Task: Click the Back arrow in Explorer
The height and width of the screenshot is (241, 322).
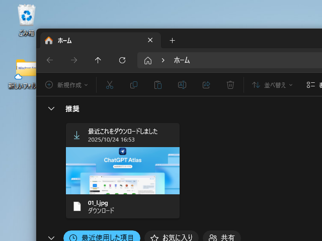Action: tap(50, 60)
